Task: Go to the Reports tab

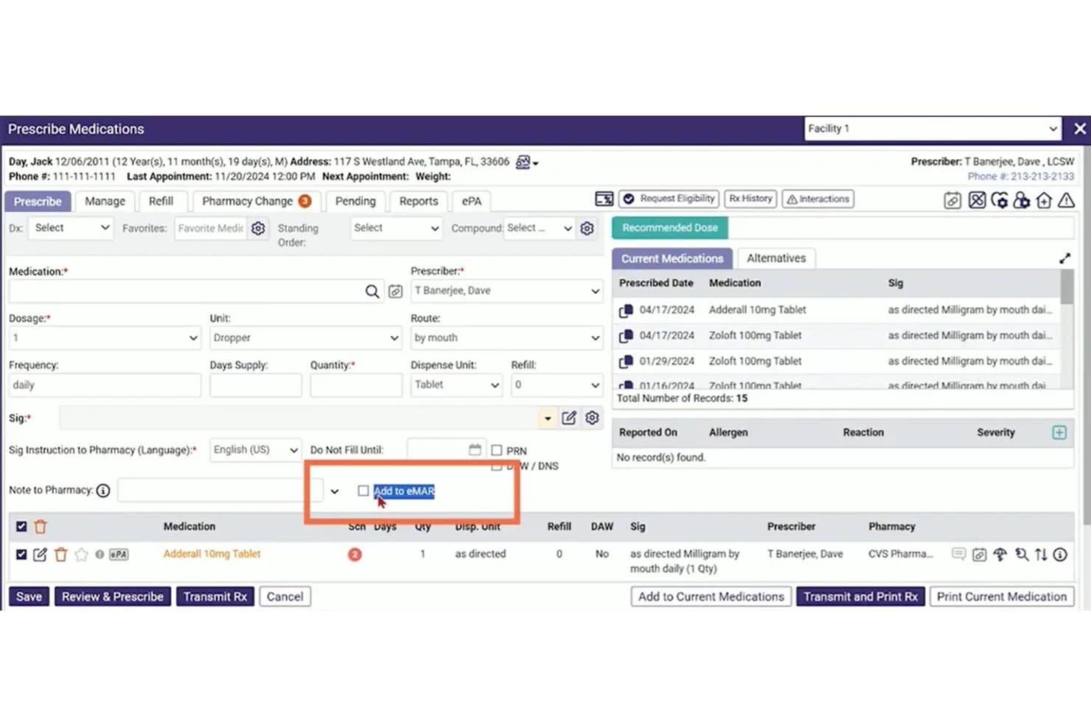Action: (x=419, y=201)
